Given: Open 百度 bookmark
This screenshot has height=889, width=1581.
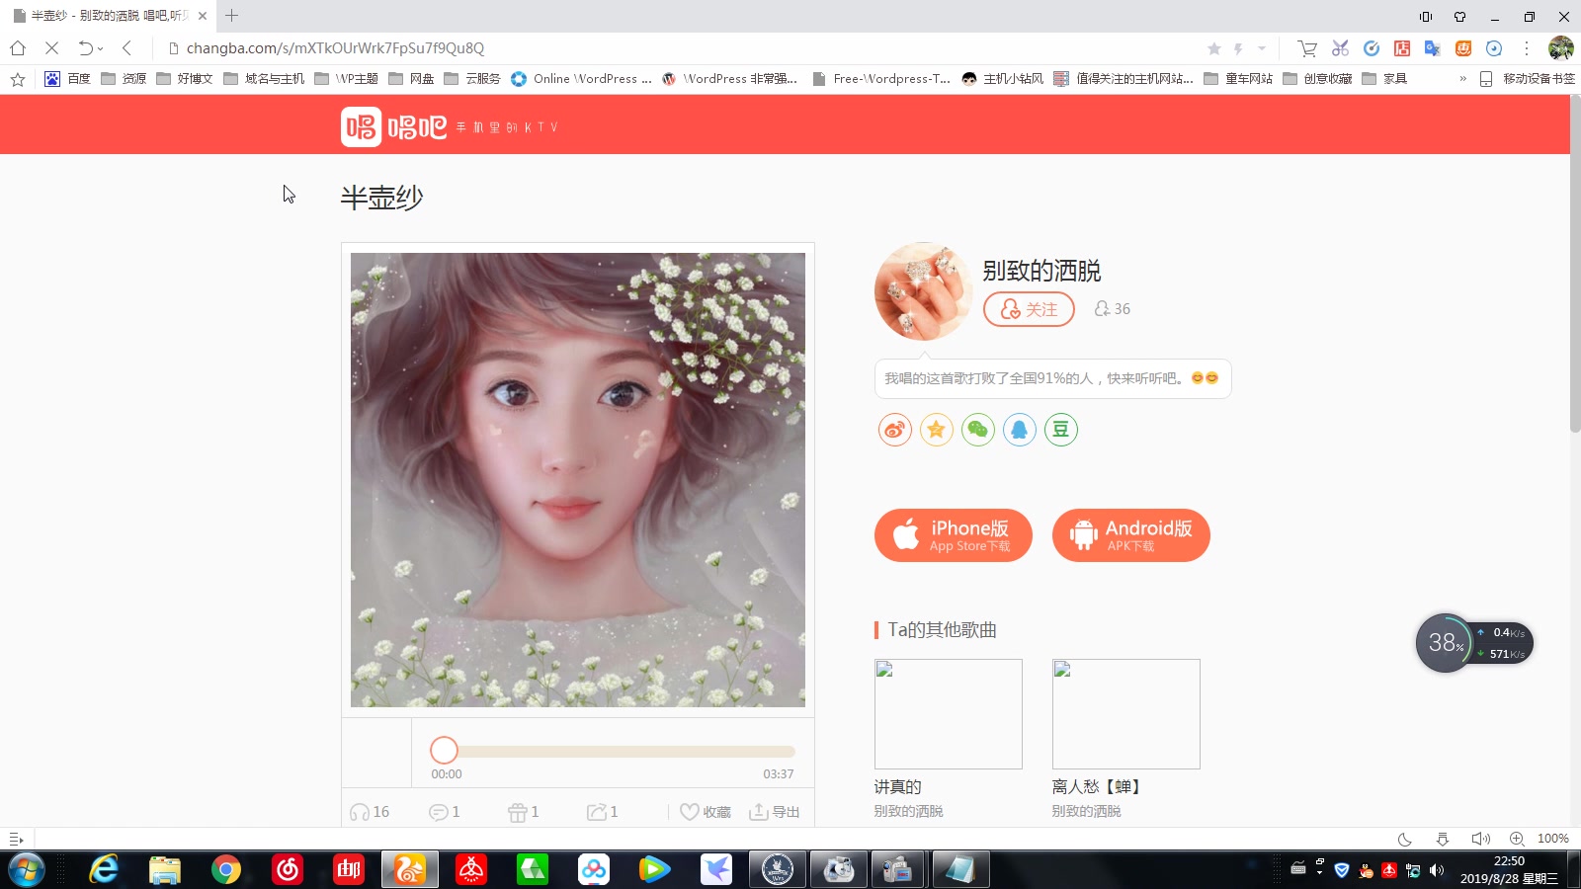Looking at the screenshot, I should (x=67, y=78).
